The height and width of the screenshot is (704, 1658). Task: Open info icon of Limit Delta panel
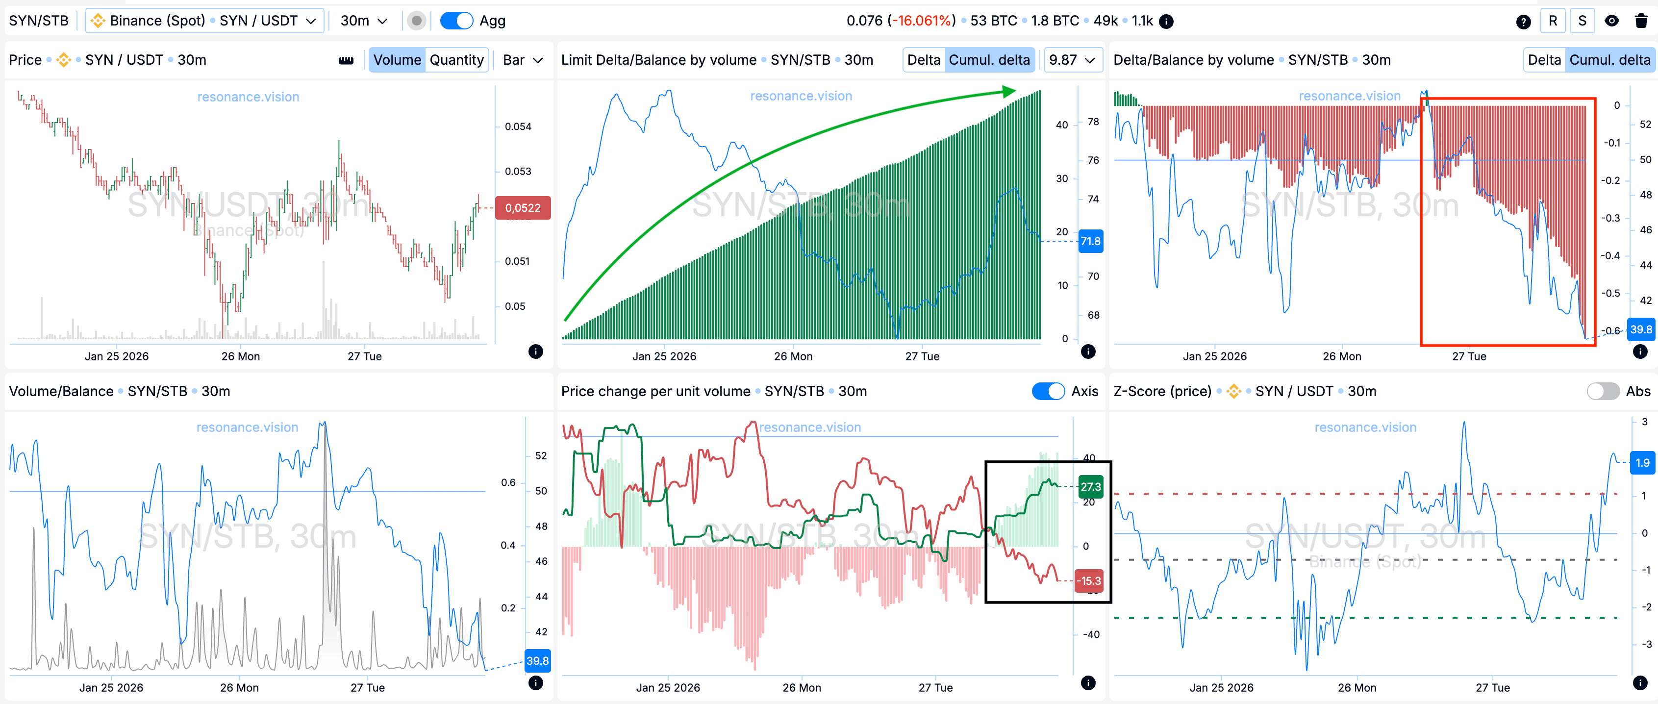point(1088,352)
